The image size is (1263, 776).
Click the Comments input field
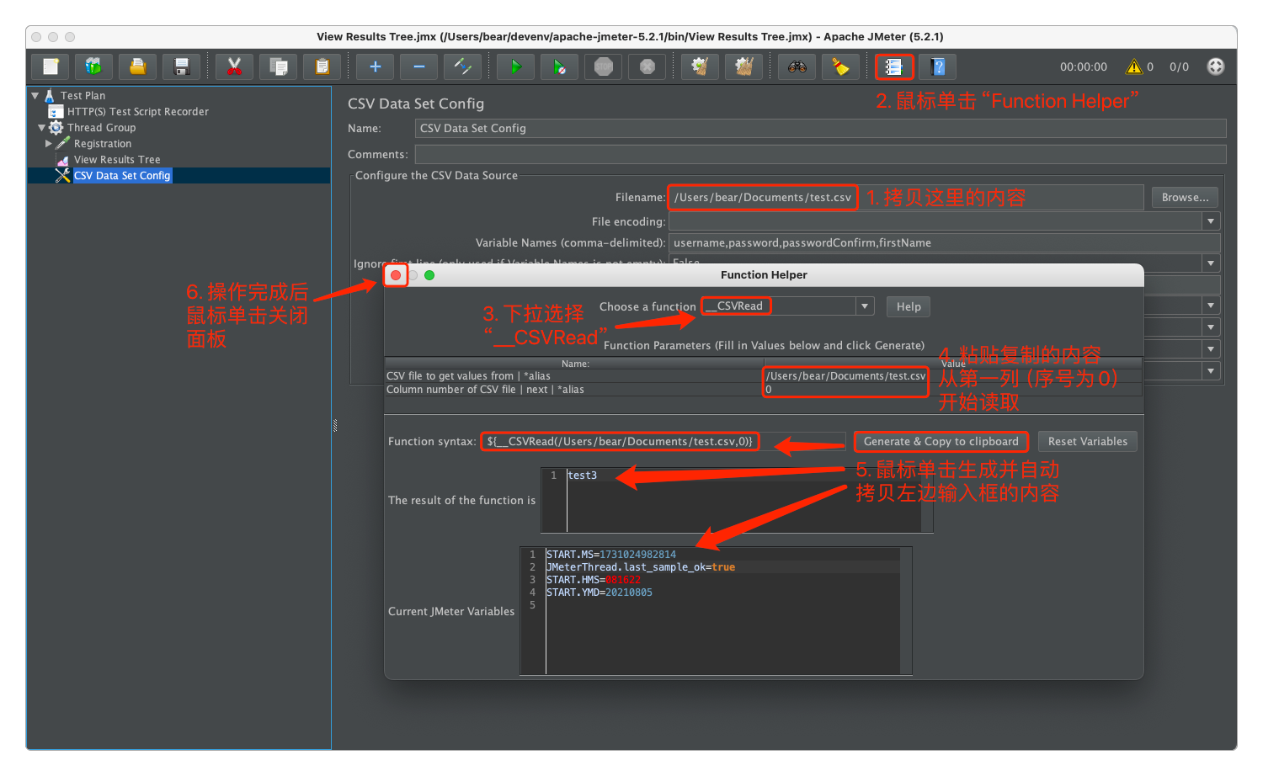(821, 154)
